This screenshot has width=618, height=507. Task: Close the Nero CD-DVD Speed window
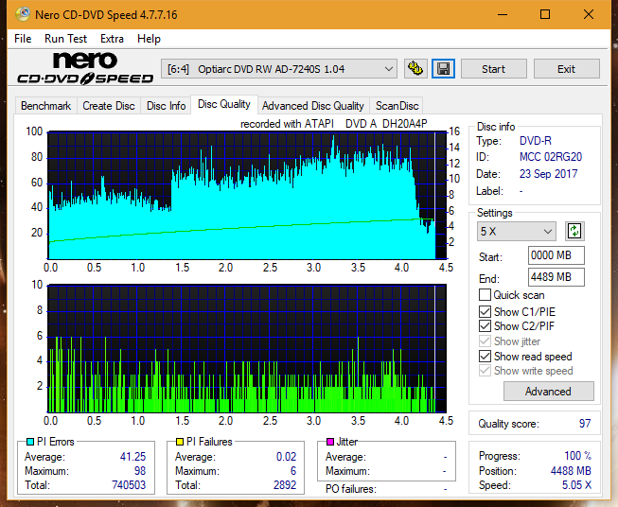(x=589, y=14)
